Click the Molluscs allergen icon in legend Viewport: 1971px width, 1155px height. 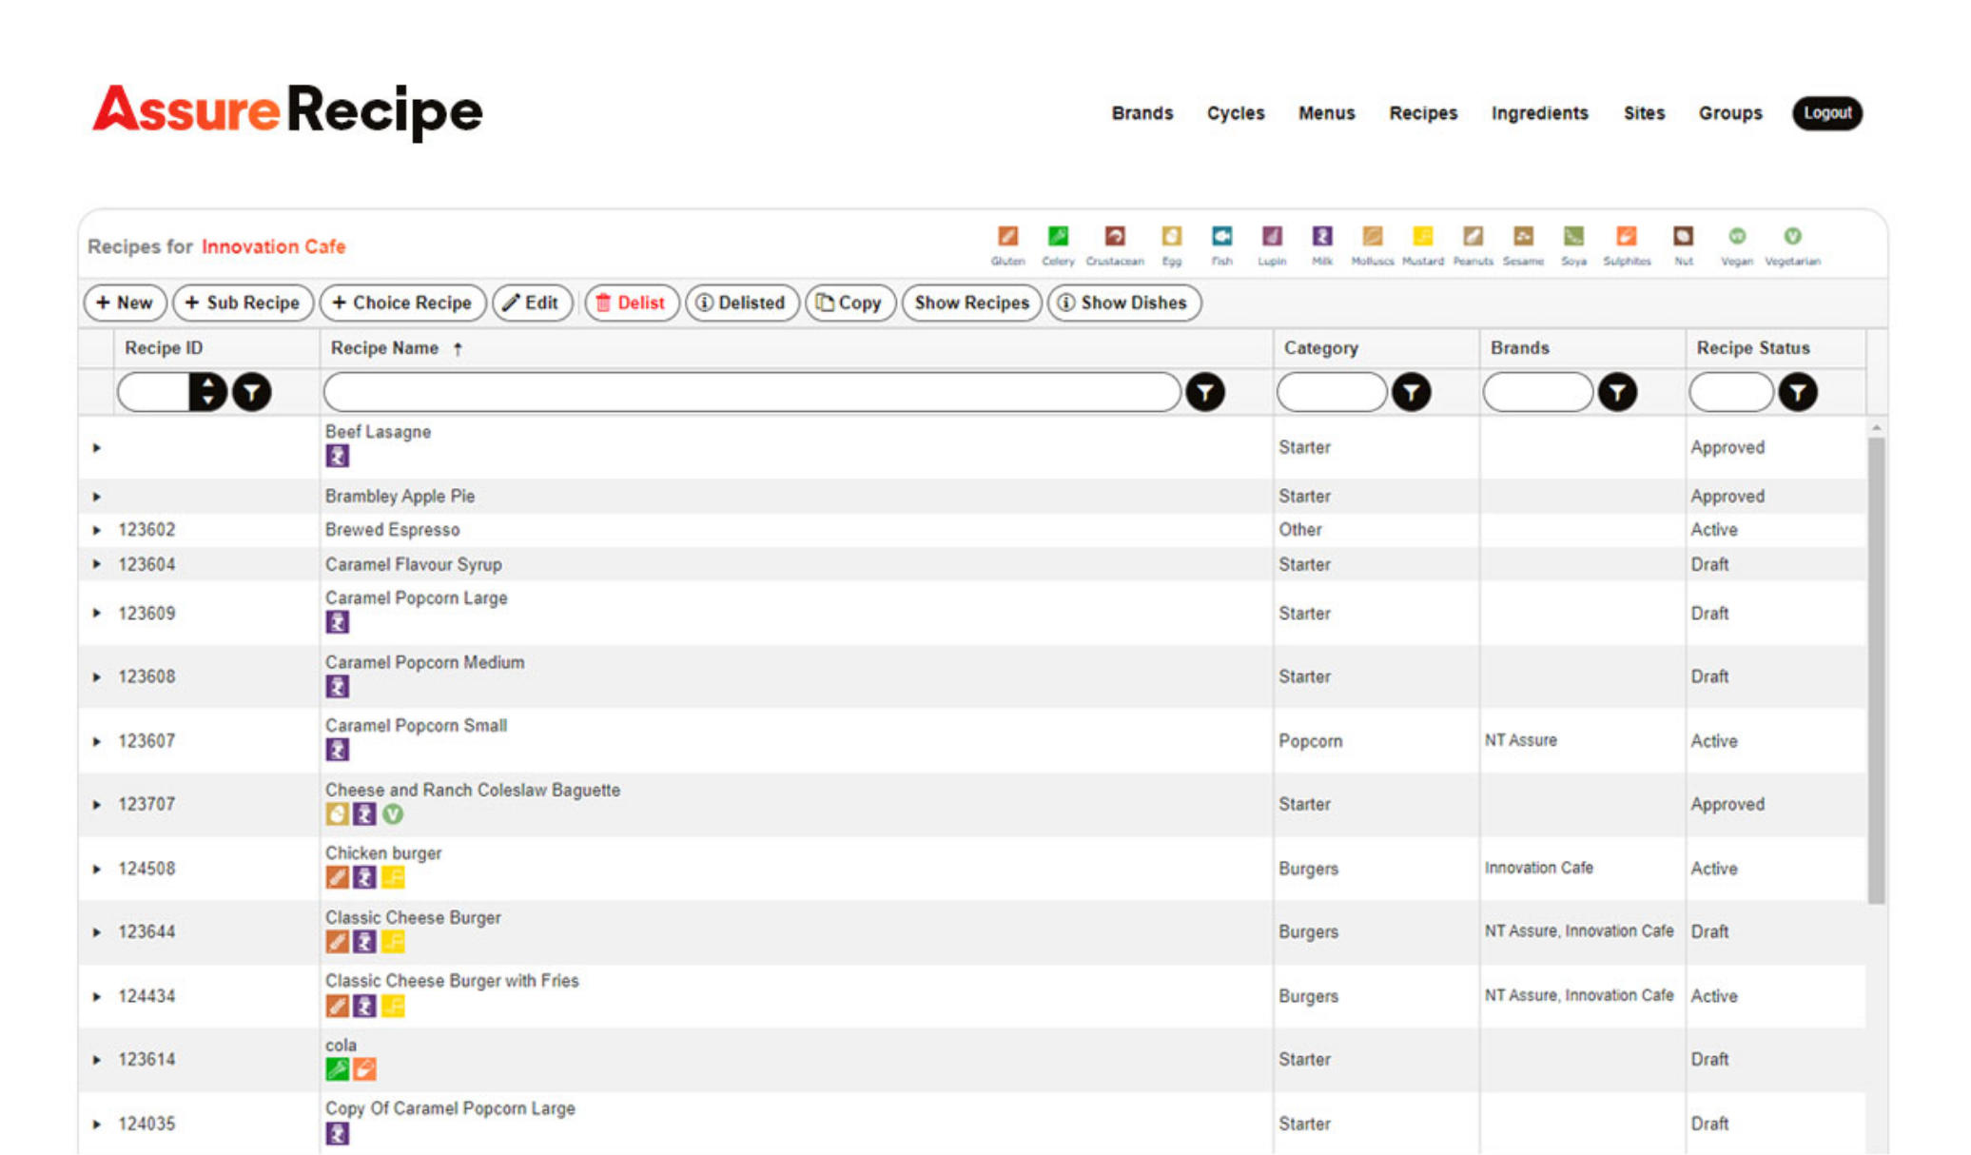[1372, 236]
